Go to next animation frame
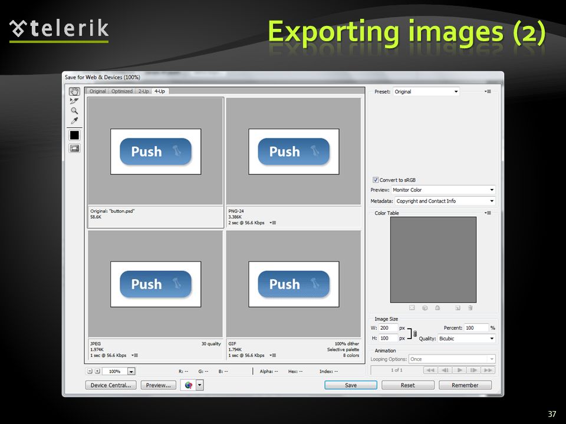Screen dimensions: 566x424 [473, 370]
